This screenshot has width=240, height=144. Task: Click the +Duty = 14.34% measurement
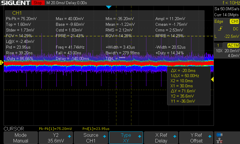click(x=169, y=53)
